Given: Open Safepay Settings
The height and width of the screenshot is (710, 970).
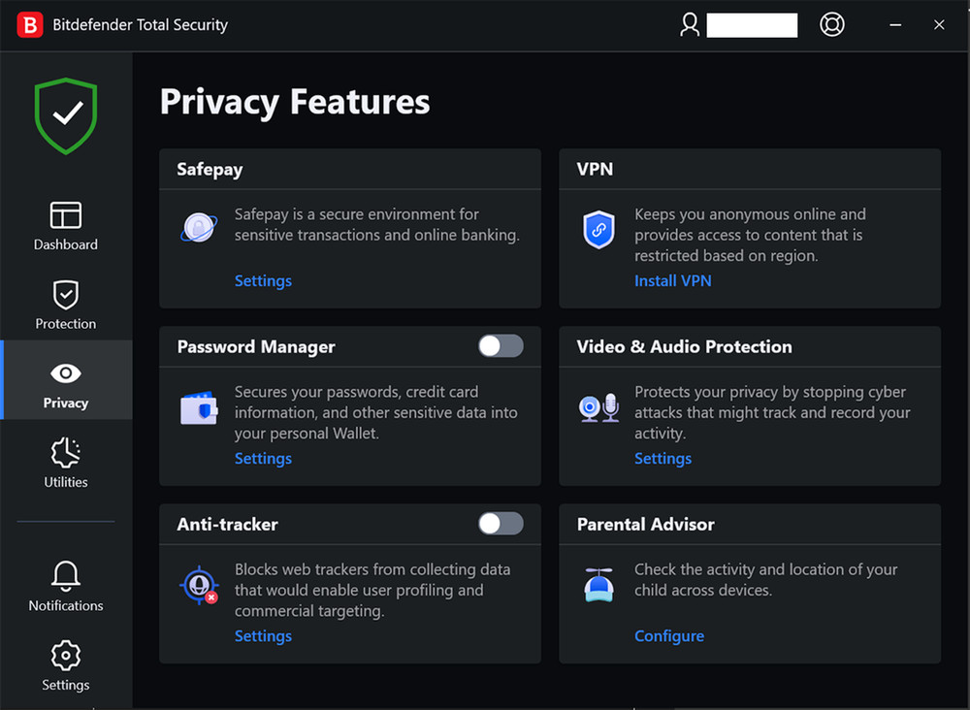Looking at the screenshot, I should tap(263, 280).
